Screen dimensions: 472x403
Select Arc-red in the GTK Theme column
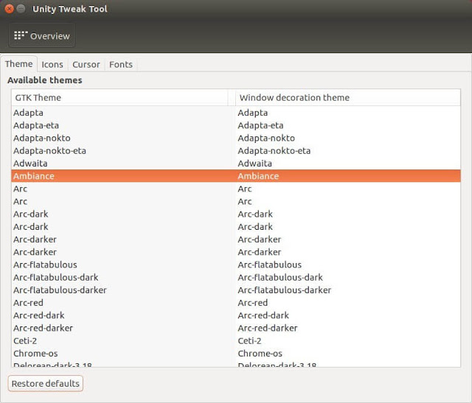(28, 303)
